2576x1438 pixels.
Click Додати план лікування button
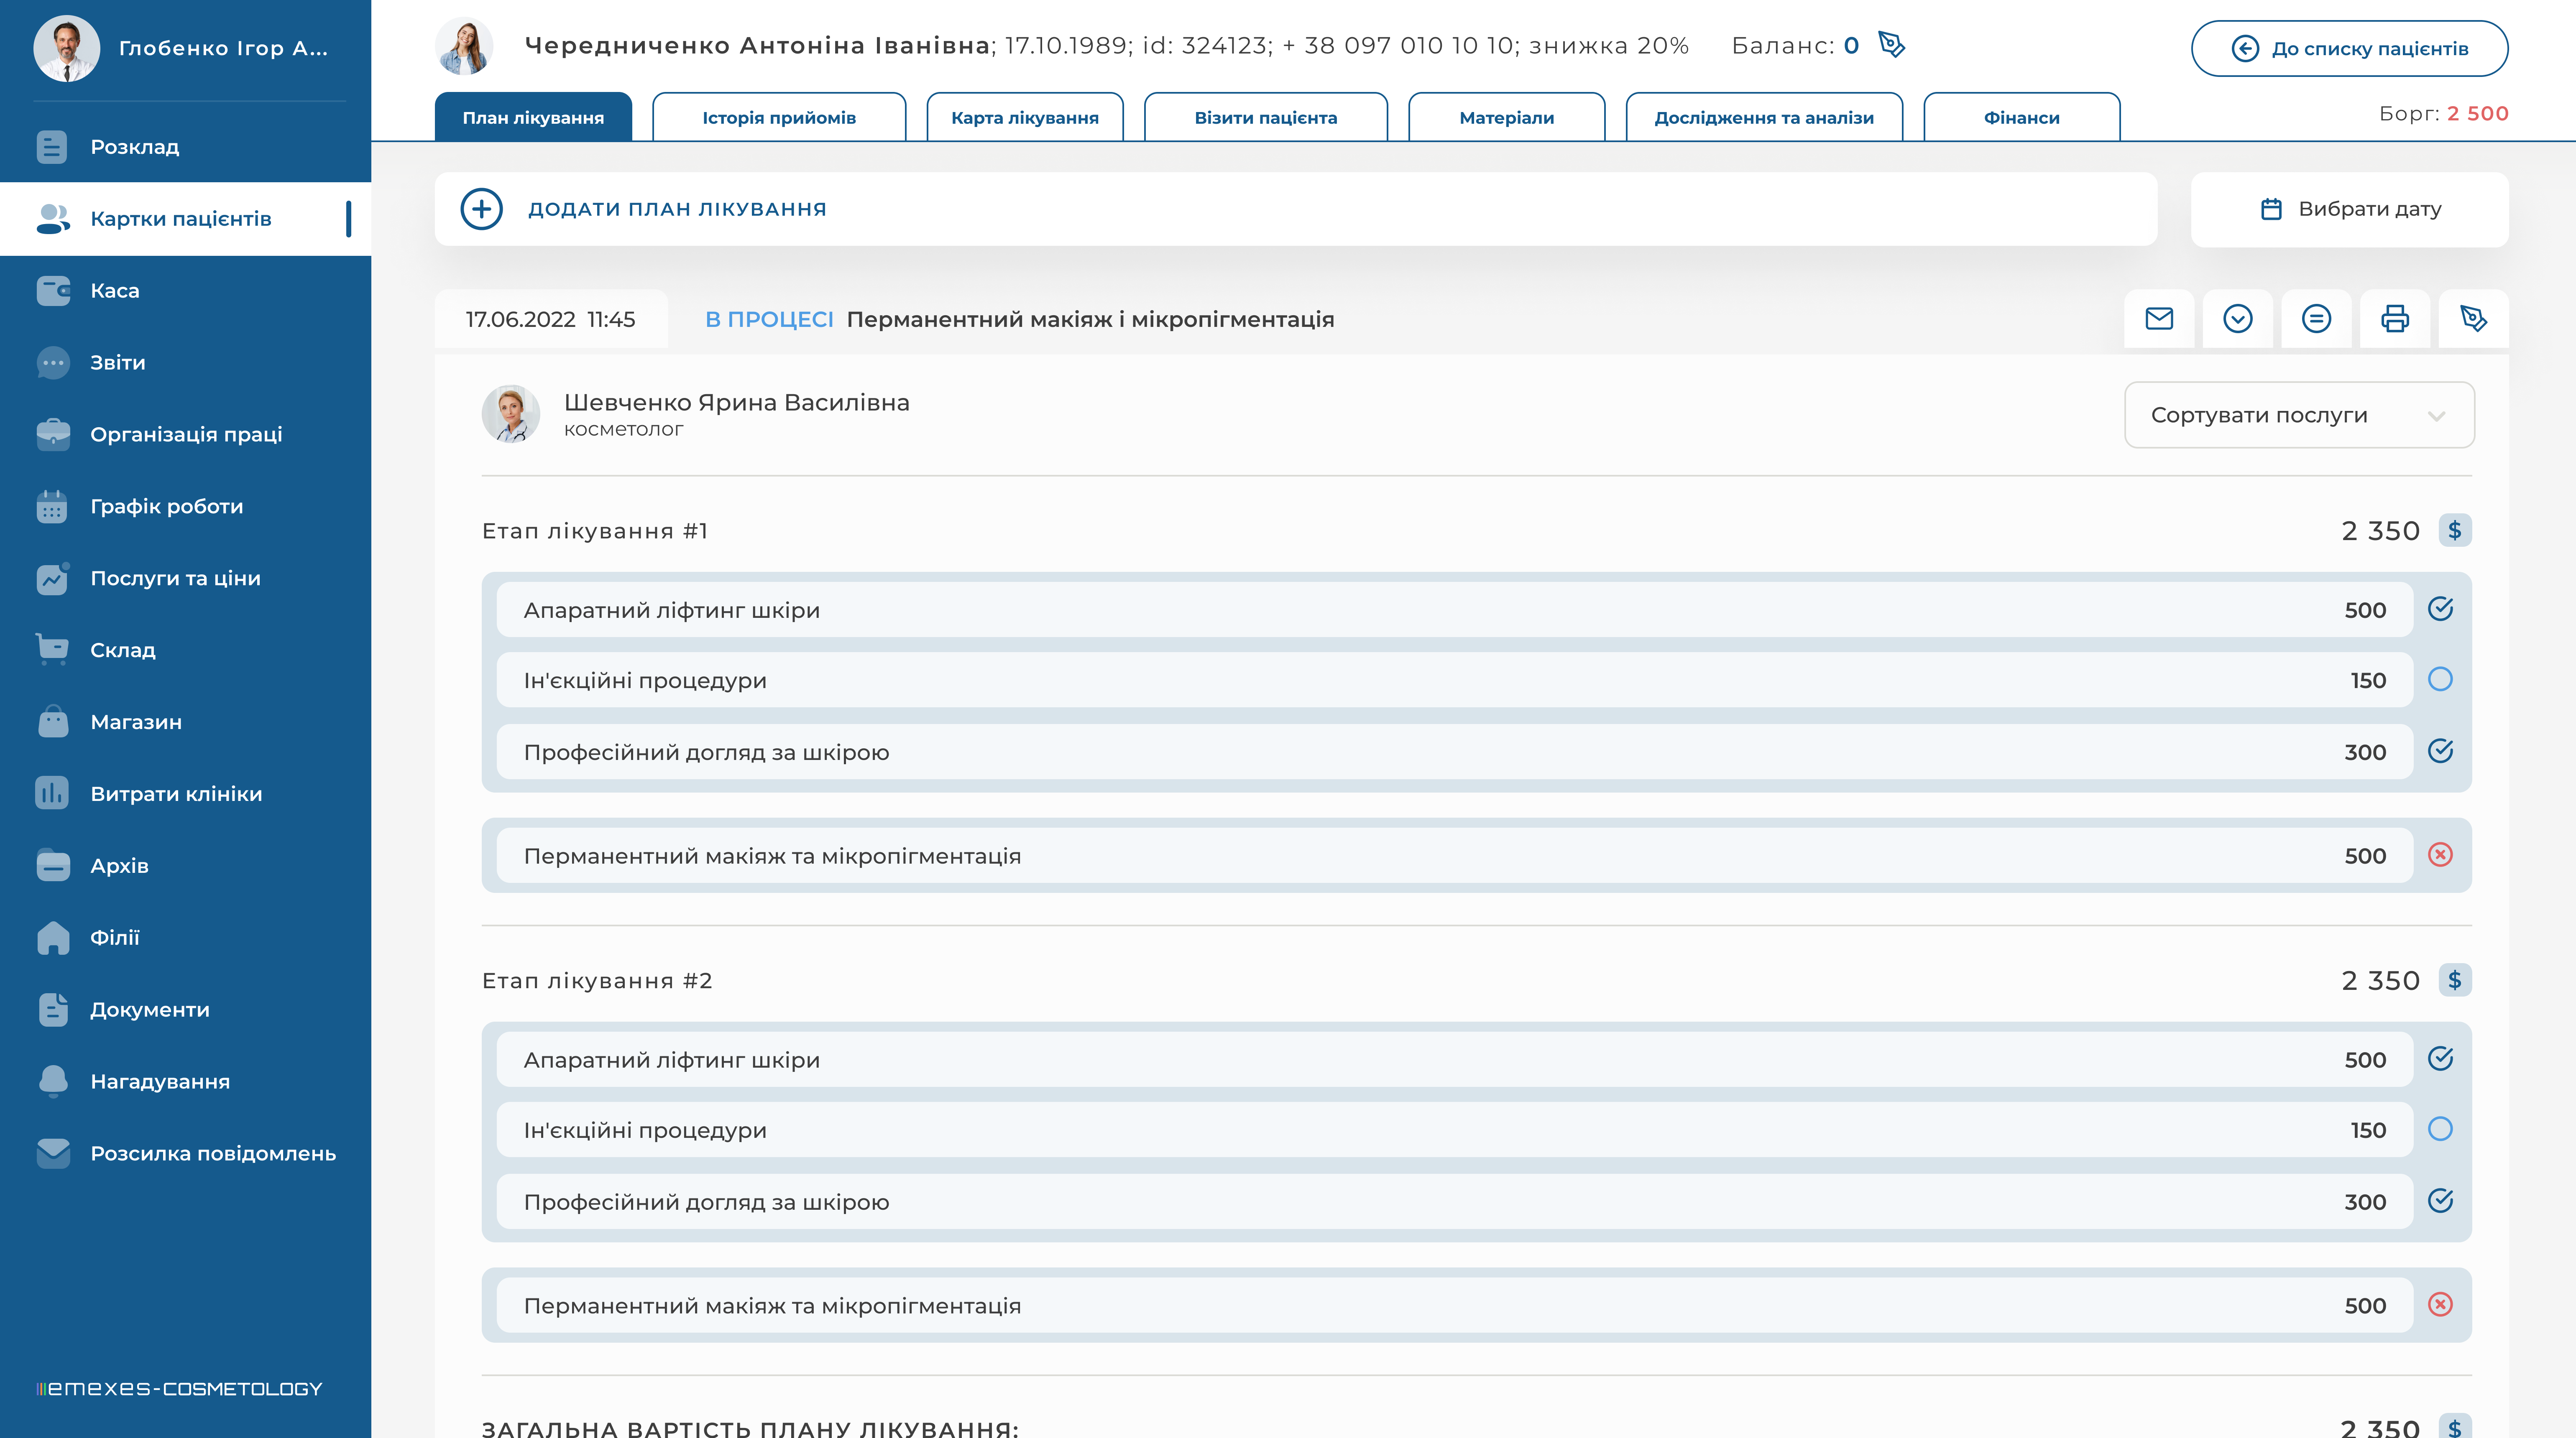pos(644,209)
